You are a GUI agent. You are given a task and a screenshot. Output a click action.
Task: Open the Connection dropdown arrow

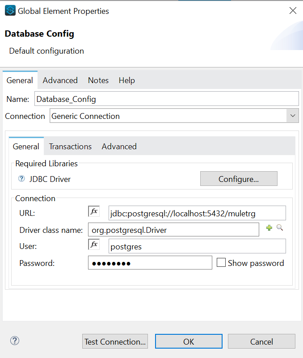point(293,115)
